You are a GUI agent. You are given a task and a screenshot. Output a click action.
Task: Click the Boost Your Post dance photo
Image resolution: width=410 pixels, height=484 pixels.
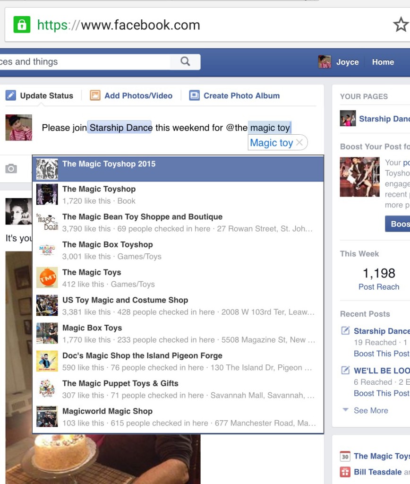click(x=360, y=177)
